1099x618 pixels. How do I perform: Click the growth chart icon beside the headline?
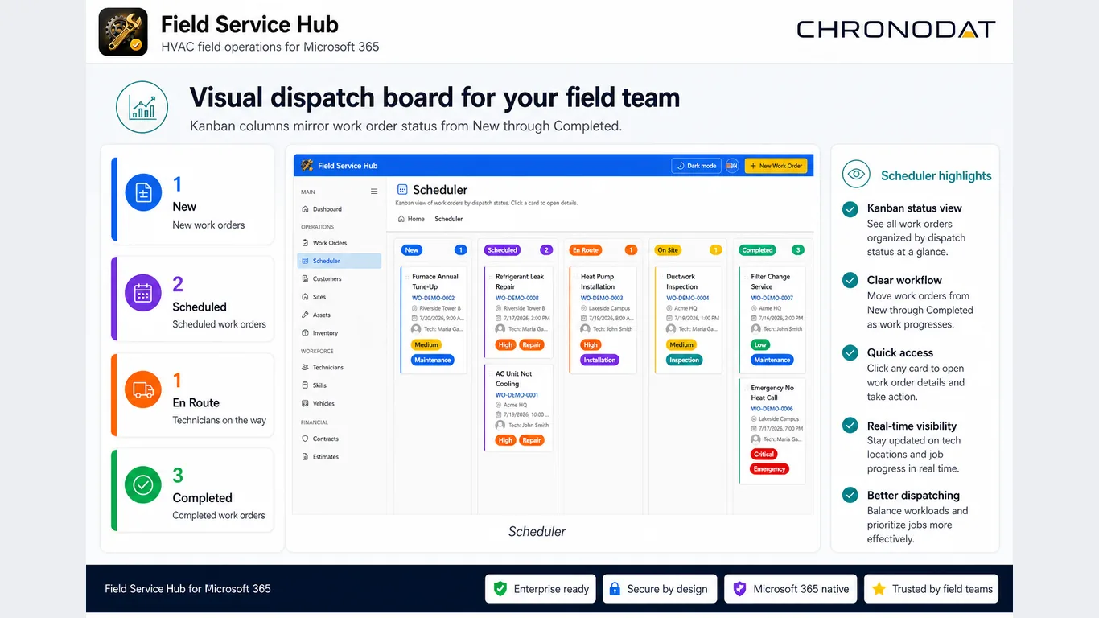pos(142,106)
